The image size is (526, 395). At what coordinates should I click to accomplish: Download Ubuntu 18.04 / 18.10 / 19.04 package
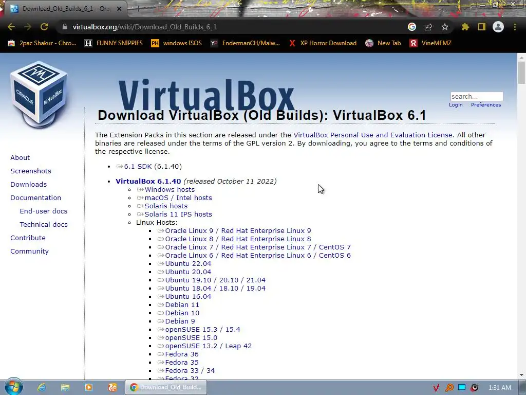click(215, 289)
